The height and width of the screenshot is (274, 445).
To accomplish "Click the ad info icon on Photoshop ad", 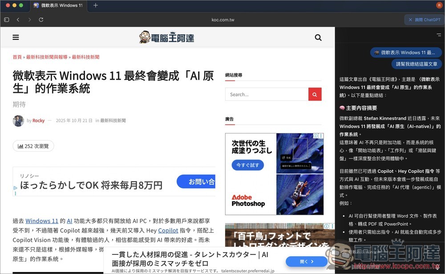I will pyautogui.click(x=316, y=136).
